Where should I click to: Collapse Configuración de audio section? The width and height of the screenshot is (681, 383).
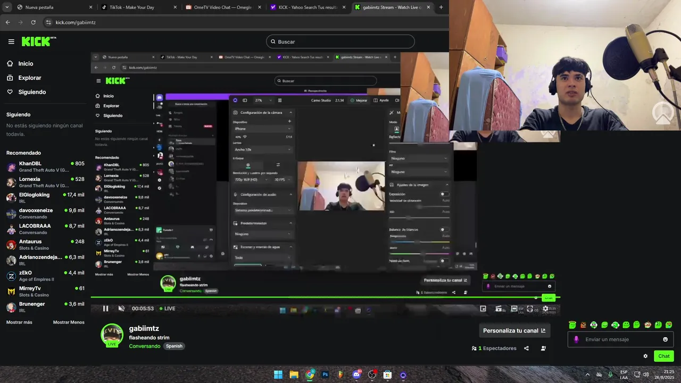[290, 195]
